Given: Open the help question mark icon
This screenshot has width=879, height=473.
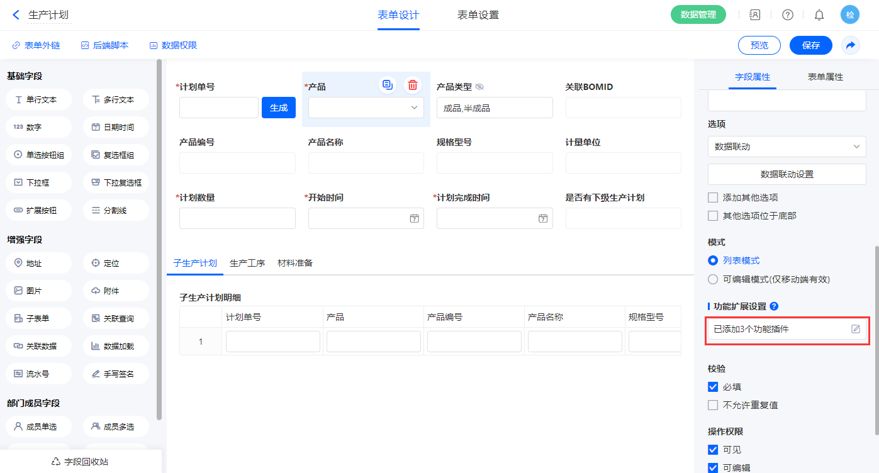Looking at the screenshot, I should click(787, 15).
